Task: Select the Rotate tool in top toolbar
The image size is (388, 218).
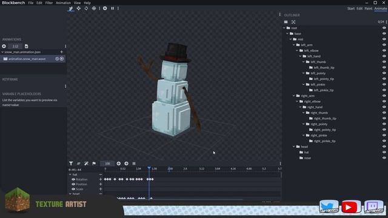Action: pyautogui.click(x=86, y=8)
